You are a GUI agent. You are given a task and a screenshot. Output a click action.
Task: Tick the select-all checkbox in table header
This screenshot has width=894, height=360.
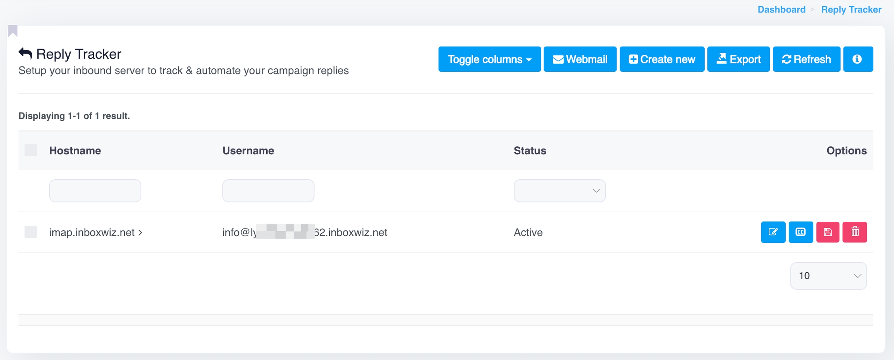click(31, 150)
